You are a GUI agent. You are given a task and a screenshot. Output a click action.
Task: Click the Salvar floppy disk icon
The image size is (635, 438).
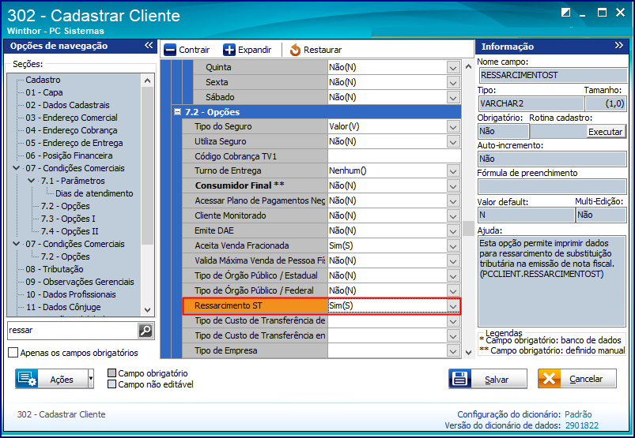[x=460, y=379]
